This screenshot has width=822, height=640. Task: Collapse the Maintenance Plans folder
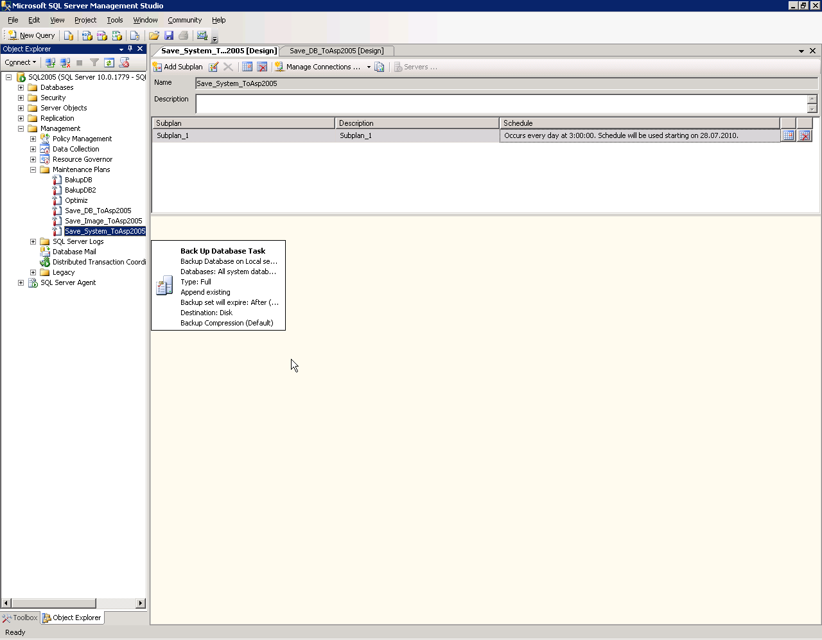33,169
